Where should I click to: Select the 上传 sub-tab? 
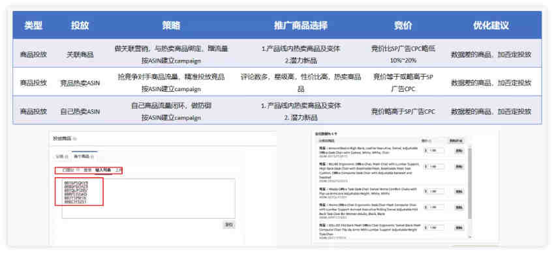118,170
